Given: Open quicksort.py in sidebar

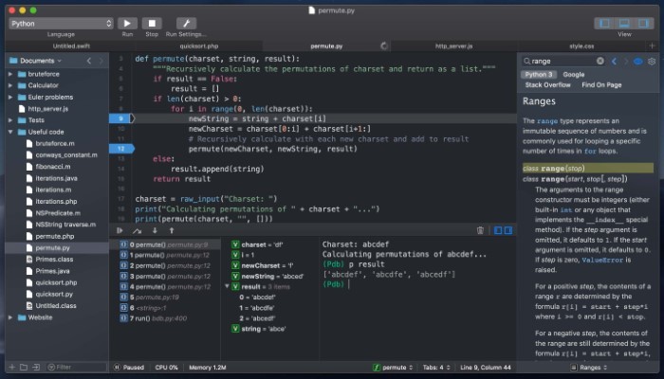Looking at the screenshot, I should pyautogui.click(x=54, y=294).
